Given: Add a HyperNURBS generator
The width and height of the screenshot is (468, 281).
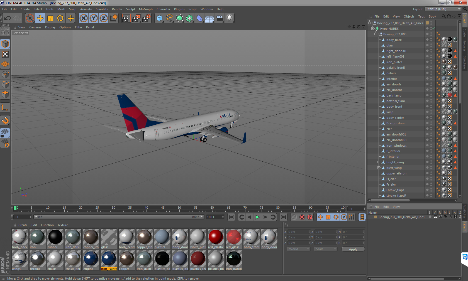Looking at the screenshot, I should (179, 18).
